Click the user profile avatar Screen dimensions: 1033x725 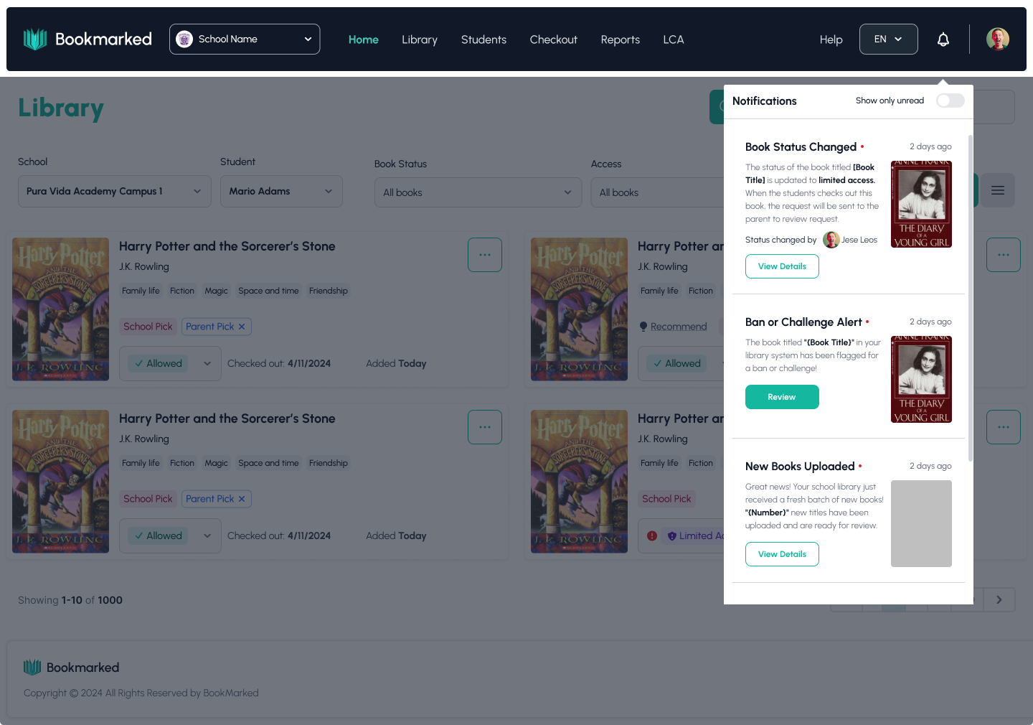coord(997,39)
